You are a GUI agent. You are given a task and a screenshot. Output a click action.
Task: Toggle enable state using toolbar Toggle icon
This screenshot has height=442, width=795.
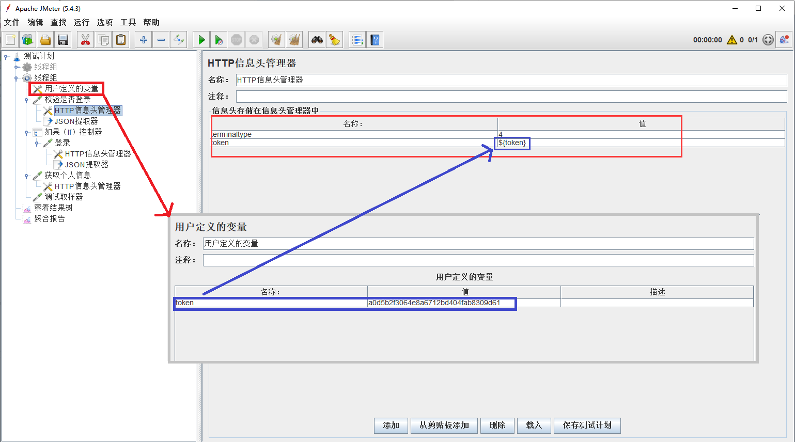pos(179,40)
